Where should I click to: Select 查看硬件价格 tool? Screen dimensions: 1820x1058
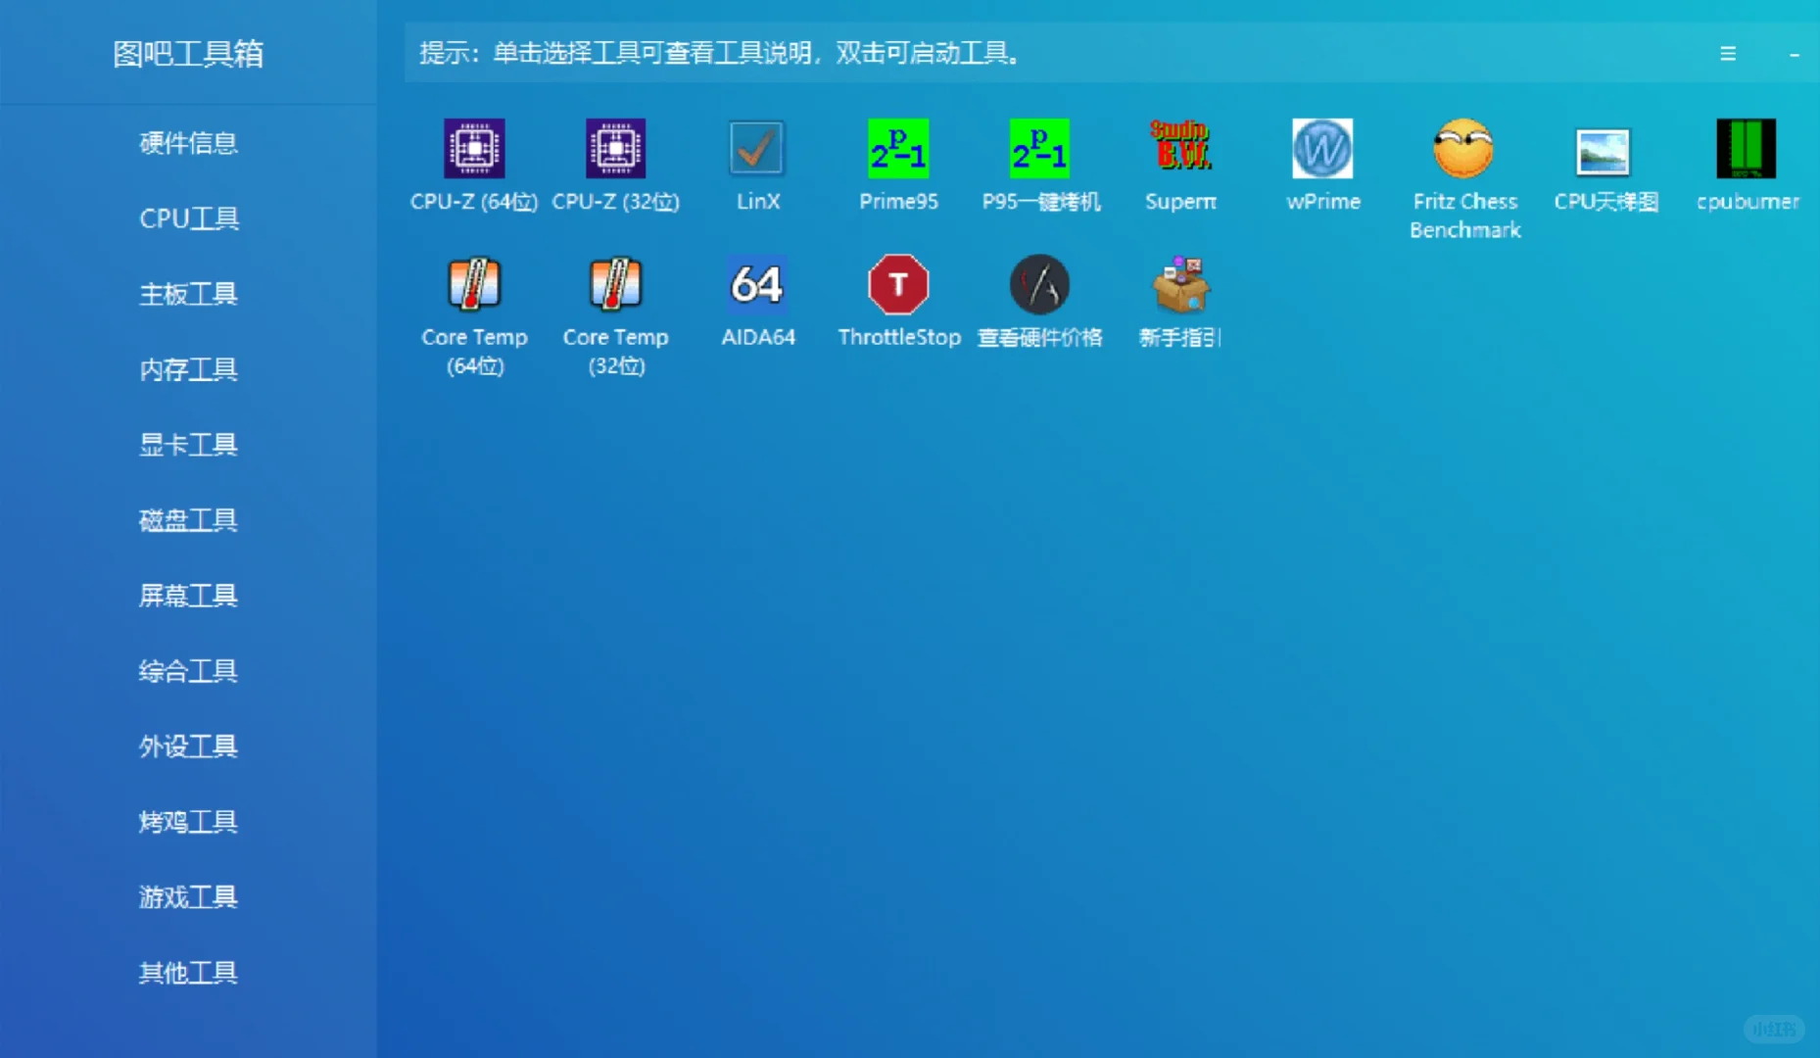[x=1038, y=284]
